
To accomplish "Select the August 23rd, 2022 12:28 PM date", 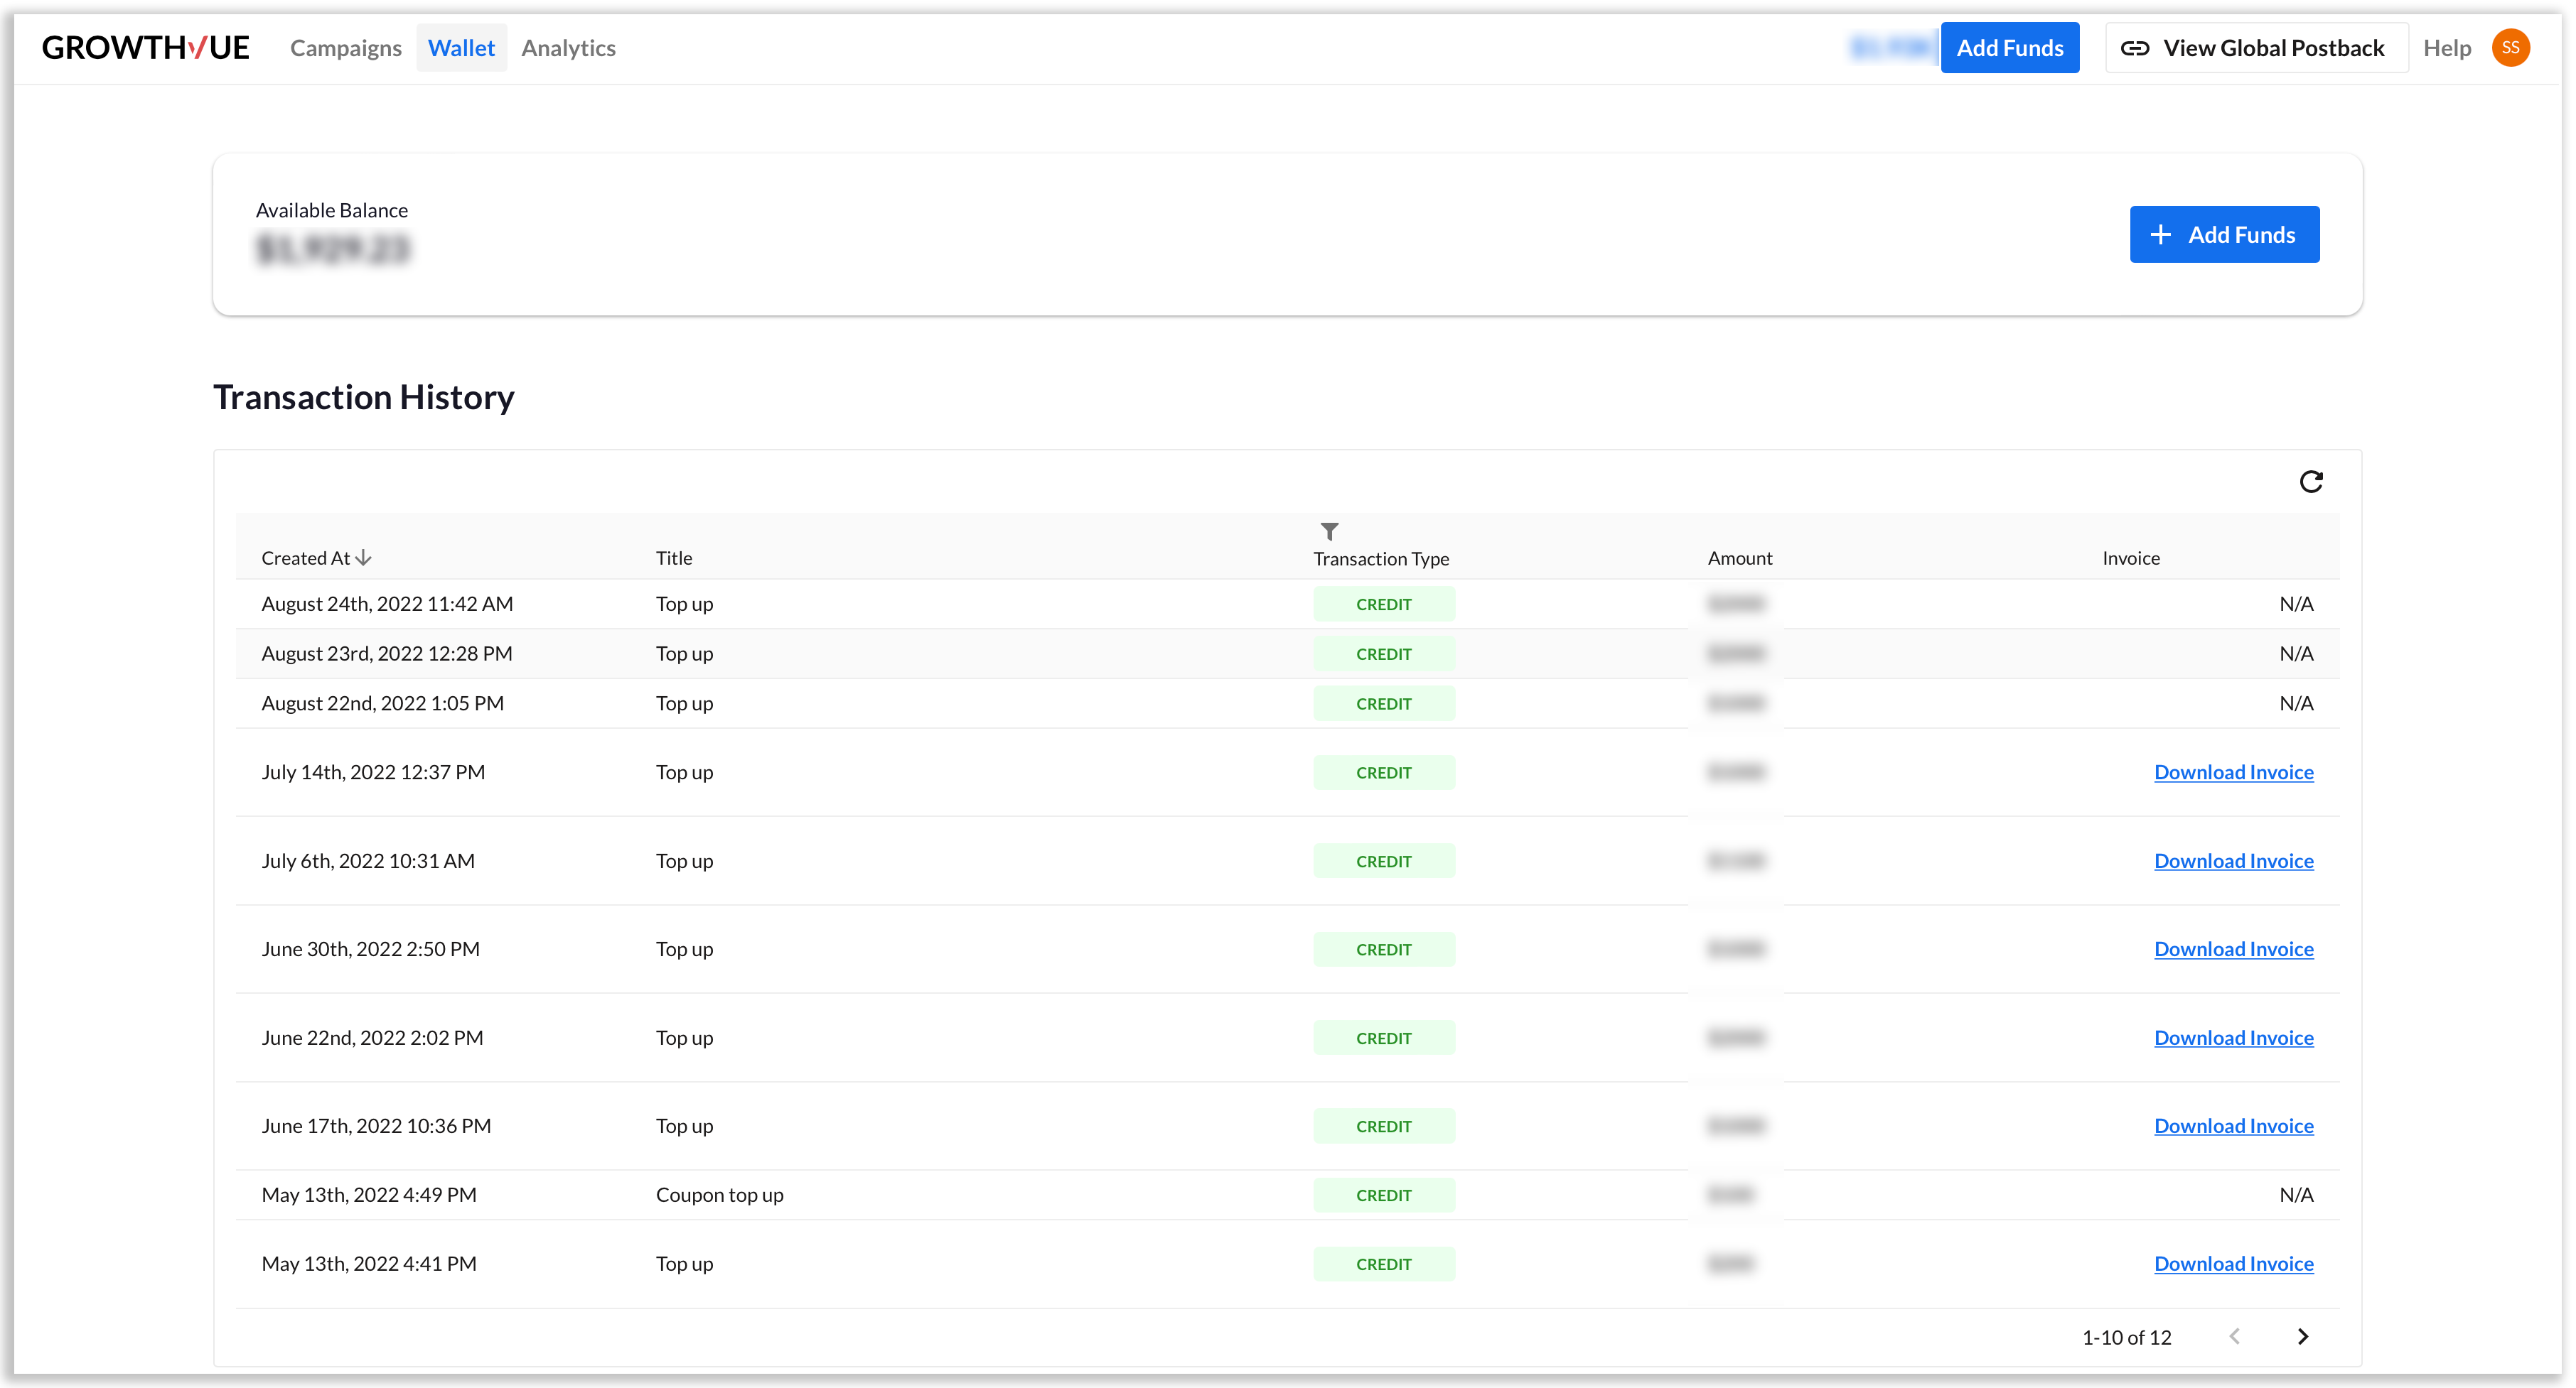I will [x=386, y=654].
